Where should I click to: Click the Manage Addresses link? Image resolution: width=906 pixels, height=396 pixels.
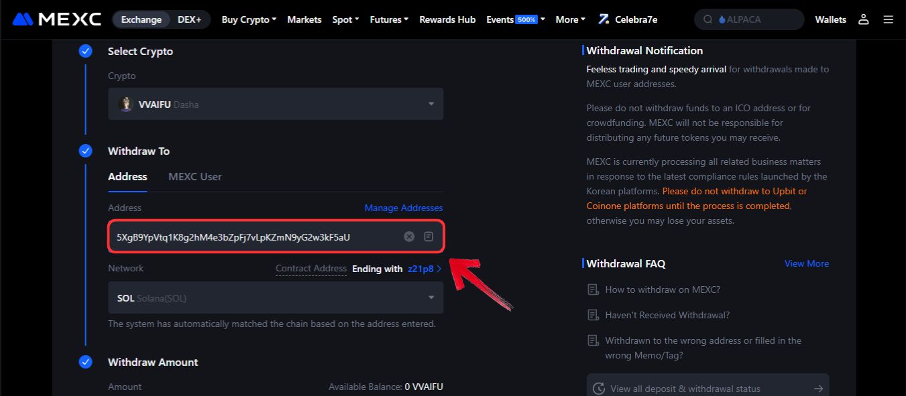coord(404,208)
